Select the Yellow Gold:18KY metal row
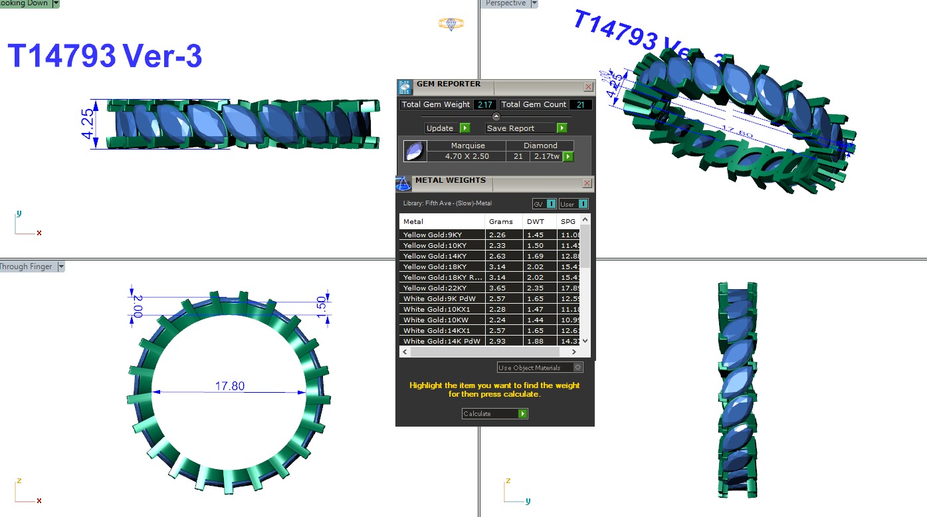Image resolution: width=927 pixels, height=517 pixels. (x=442, y=266)
